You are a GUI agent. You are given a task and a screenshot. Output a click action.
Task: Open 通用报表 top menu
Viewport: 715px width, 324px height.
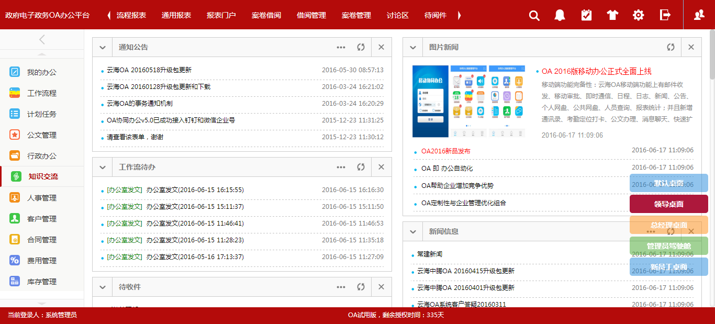point(176,15)
